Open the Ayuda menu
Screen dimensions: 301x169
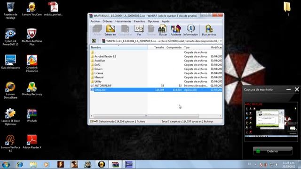tap(166, 21)
